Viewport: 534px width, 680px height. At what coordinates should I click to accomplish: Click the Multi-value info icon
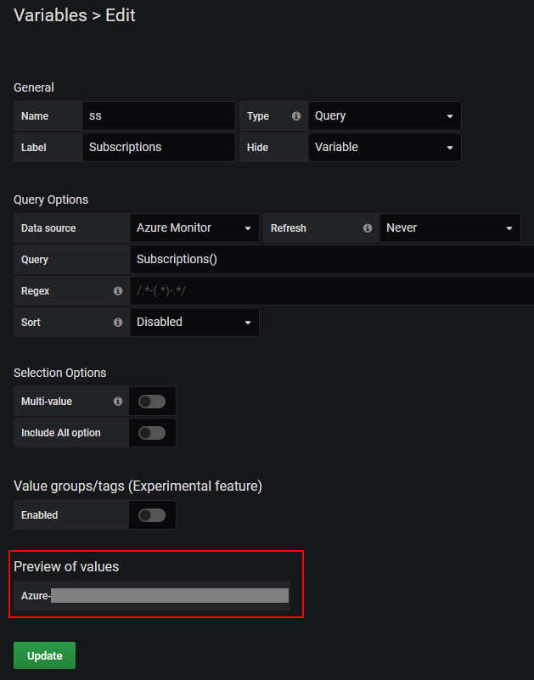[x=117, y=402]
